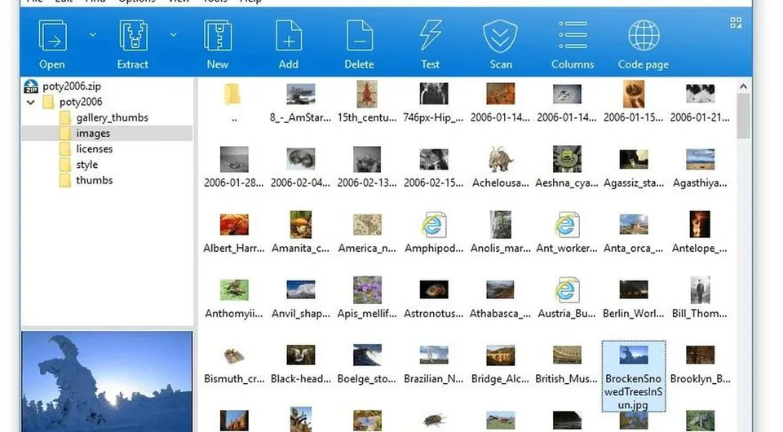Viewport: 783px width, 432px height.
Task: Toggle the view layout icon at toolbar right
Action: pos(736,23)
